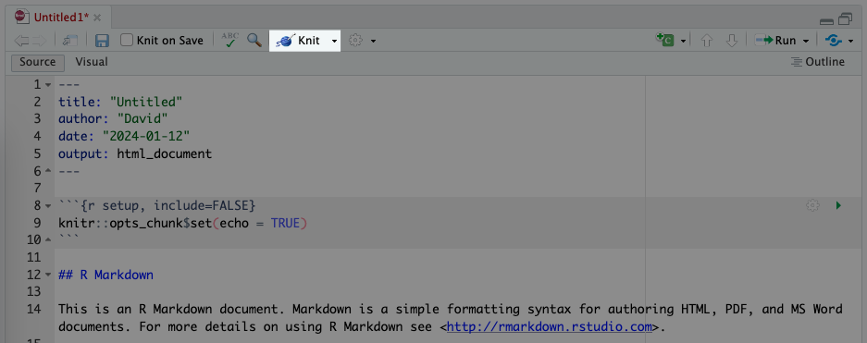Go back to previous source location
Image resolution: width=867 pixels, height=343 pixels.
point(21,41)
